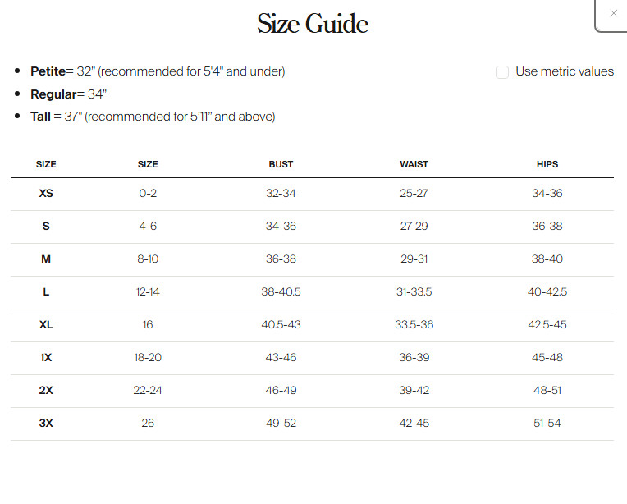
Task: Close the Size Guide dialog
Action: (613, 13)
